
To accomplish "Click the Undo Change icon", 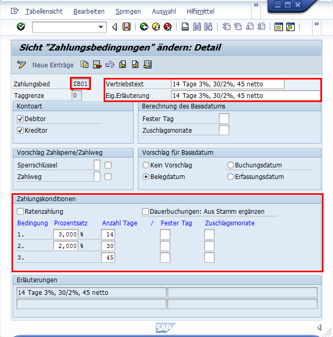I will (110, 64).
